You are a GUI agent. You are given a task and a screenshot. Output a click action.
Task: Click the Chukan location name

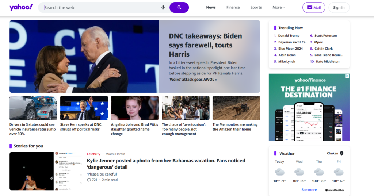(332, 153)
